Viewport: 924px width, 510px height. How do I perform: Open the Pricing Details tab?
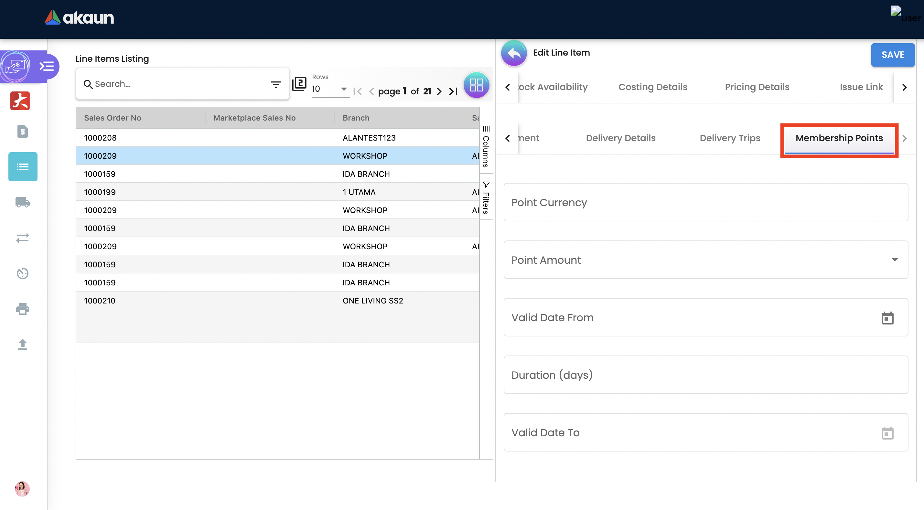(x=757, y=87)
